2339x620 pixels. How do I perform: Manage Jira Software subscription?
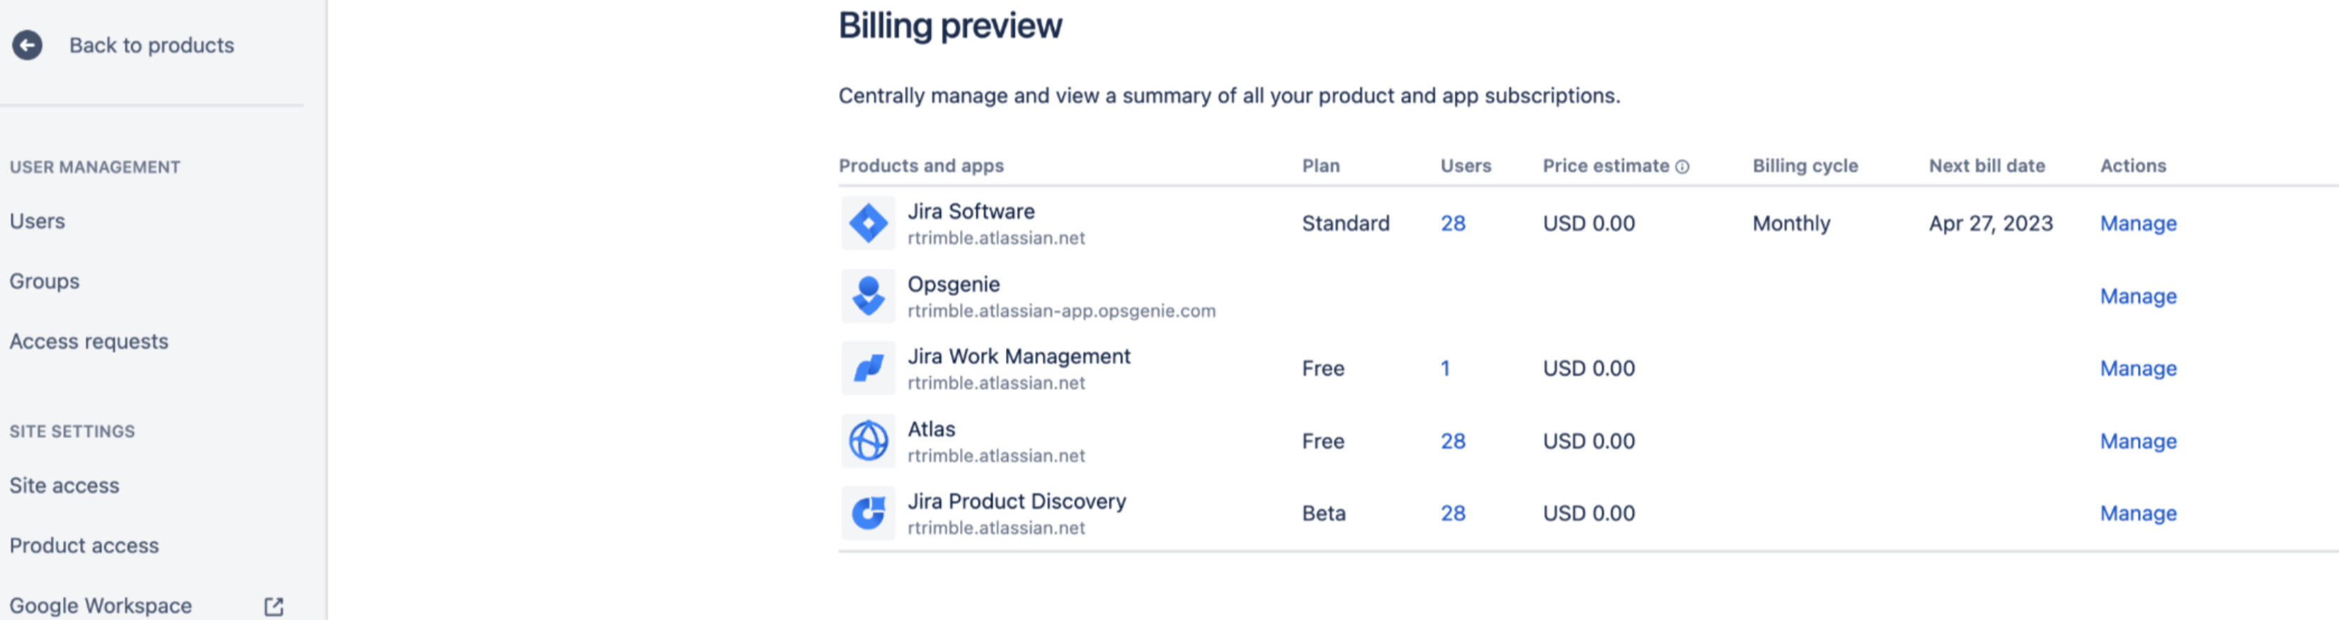pyautogui.click(x=2137, y=224)
